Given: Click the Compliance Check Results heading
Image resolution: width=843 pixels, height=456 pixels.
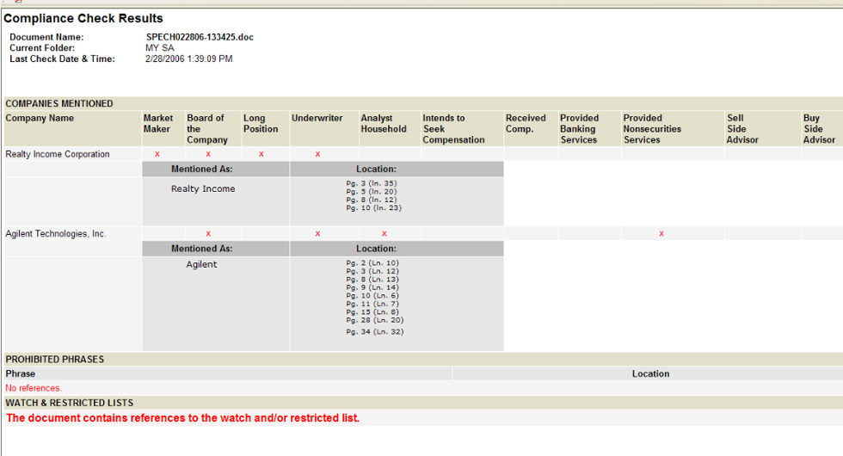Looking at the screenshot, I should click(83, 18).
